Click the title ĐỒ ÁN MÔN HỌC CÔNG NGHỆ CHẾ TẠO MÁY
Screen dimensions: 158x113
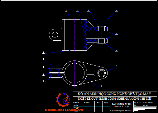tap(114, 94)
